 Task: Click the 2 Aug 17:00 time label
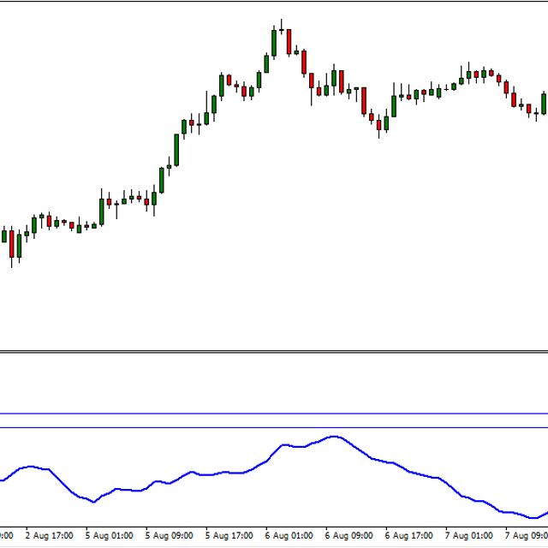pyautogui.click(x=49, y=537)
